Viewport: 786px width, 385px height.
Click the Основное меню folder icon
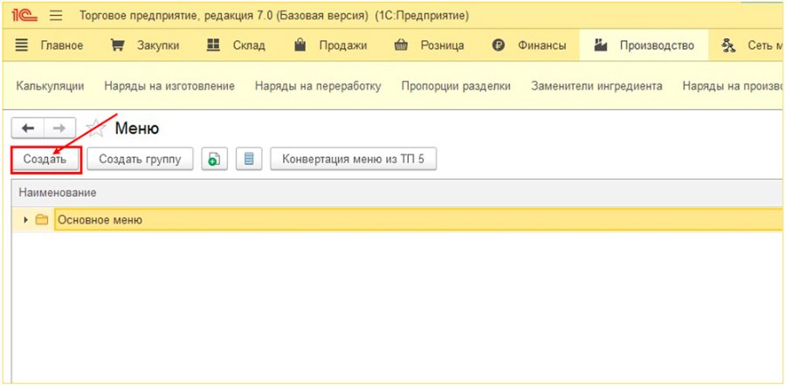(x=42, y=220)
